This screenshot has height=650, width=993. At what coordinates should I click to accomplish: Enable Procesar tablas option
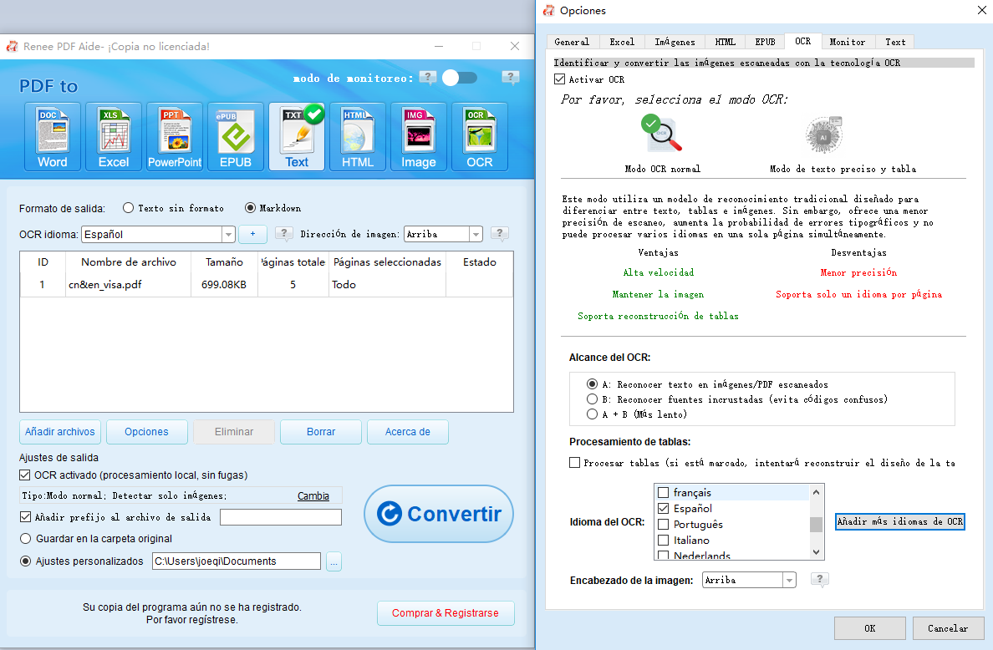point(575,462)
